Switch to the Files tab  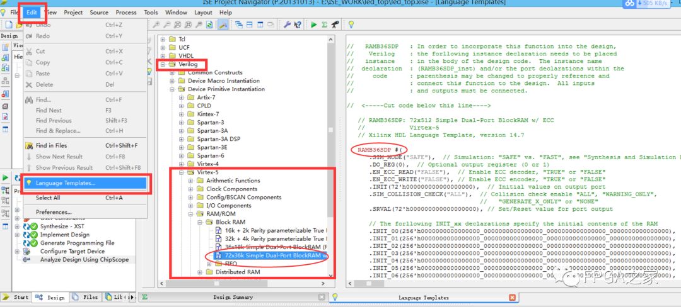(x=86, y=298)
